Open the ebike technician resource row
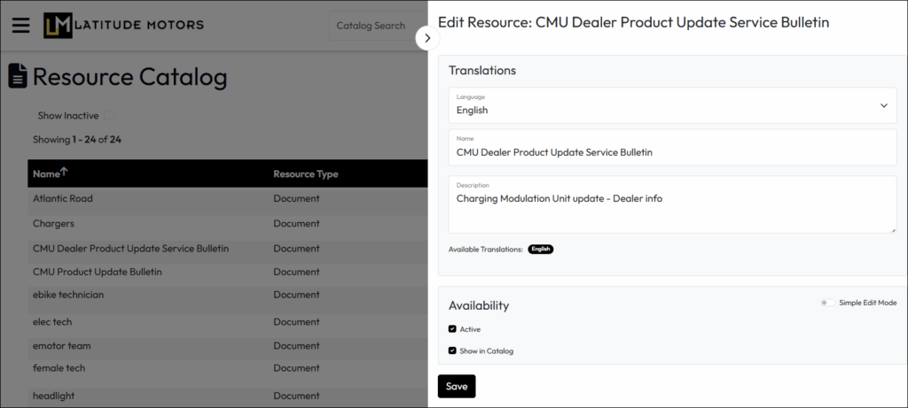This screenshot has width=908, height=408. pyautogui.click(x=228, y=295)
